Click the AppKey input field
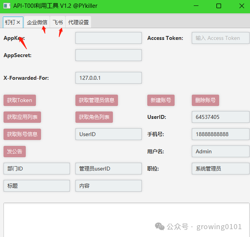 click(109, 38)
